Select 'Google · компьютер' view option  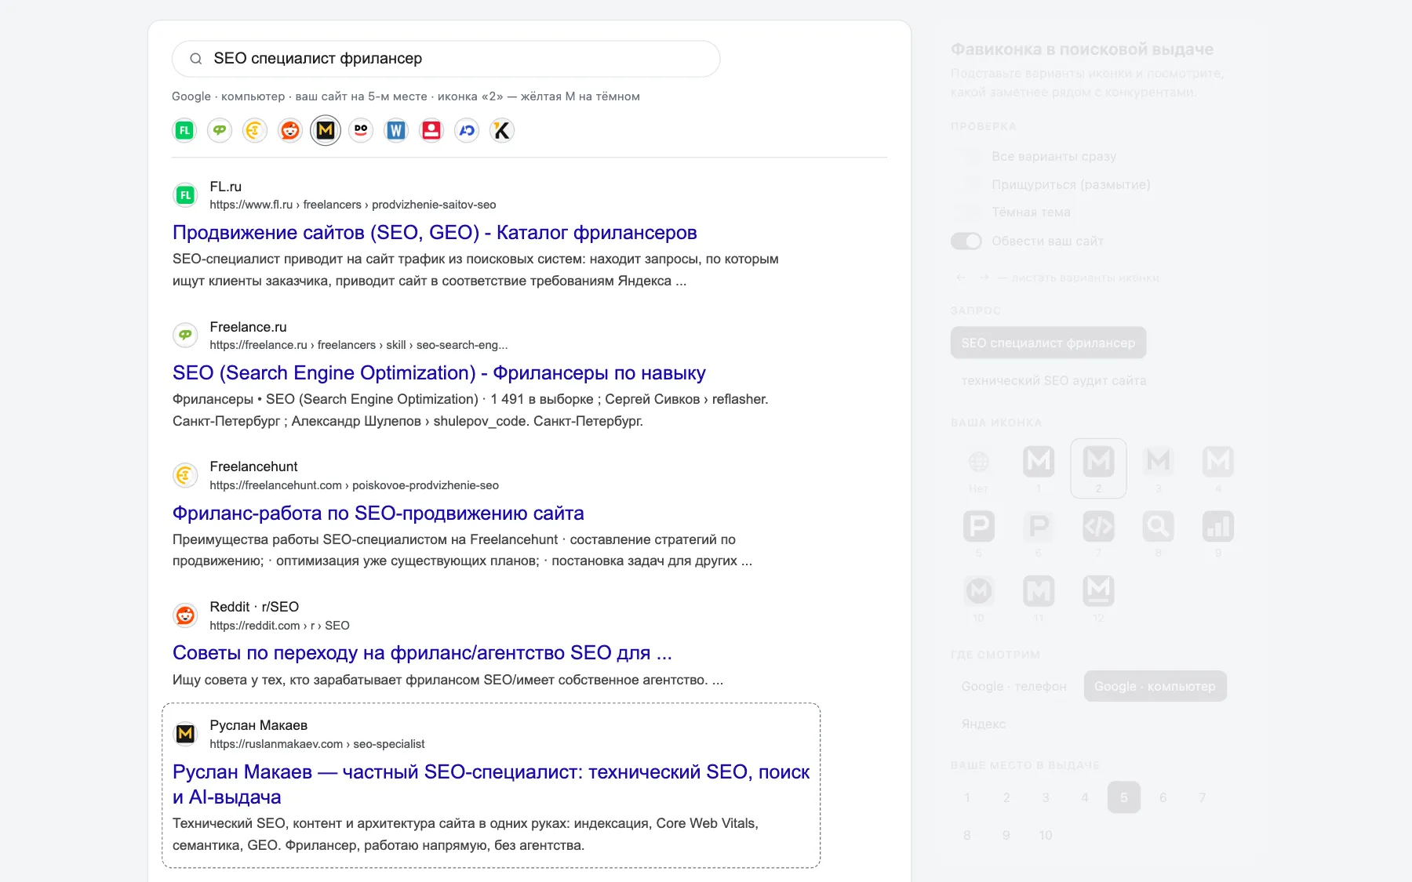1155,686
